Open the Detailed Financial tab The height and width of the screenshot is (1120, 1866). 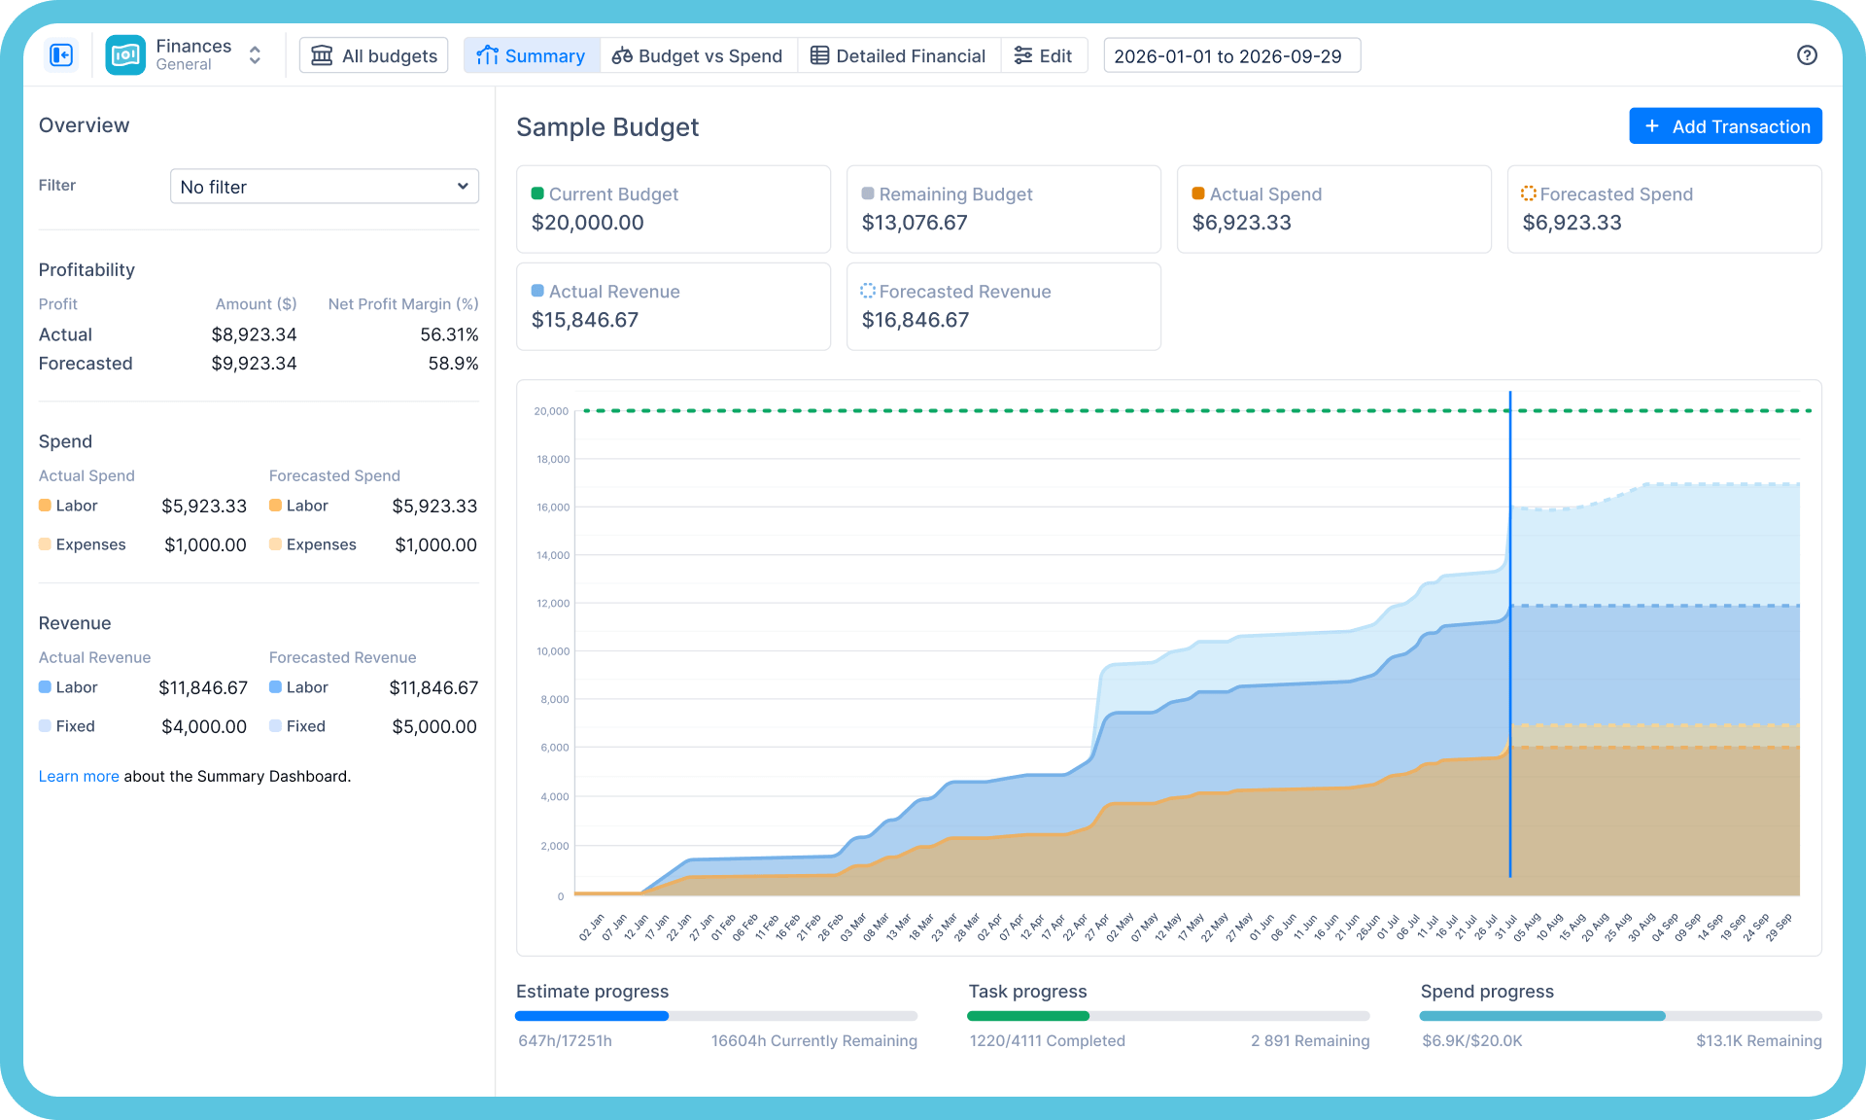(898, 55)
